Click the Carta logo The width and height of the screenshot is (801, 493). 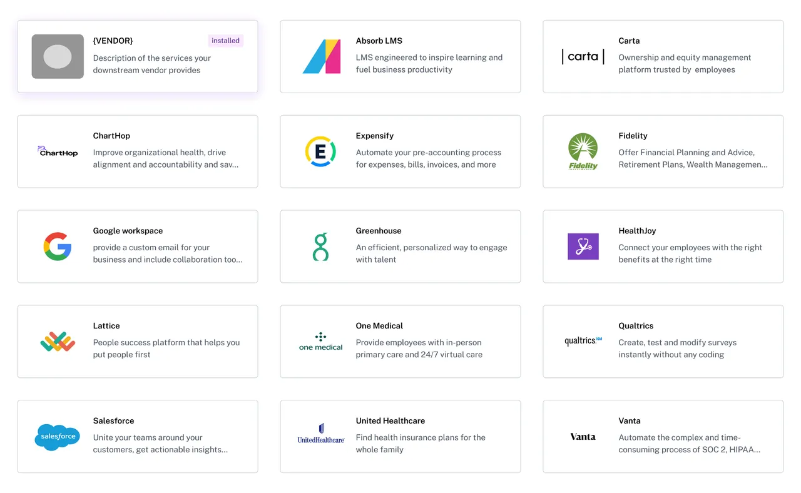point(583,56)
